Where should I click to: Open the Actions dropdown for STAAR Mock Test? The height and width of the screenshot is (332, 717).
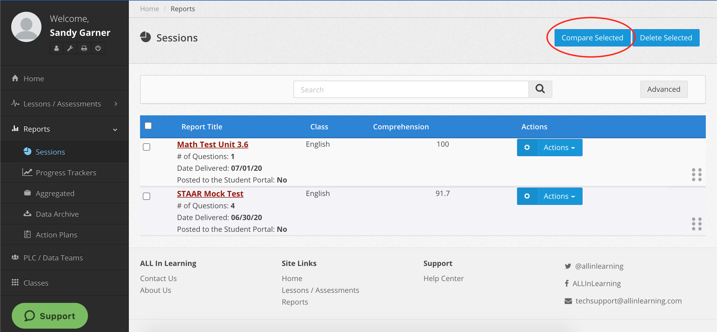click(x=559, y=196)
